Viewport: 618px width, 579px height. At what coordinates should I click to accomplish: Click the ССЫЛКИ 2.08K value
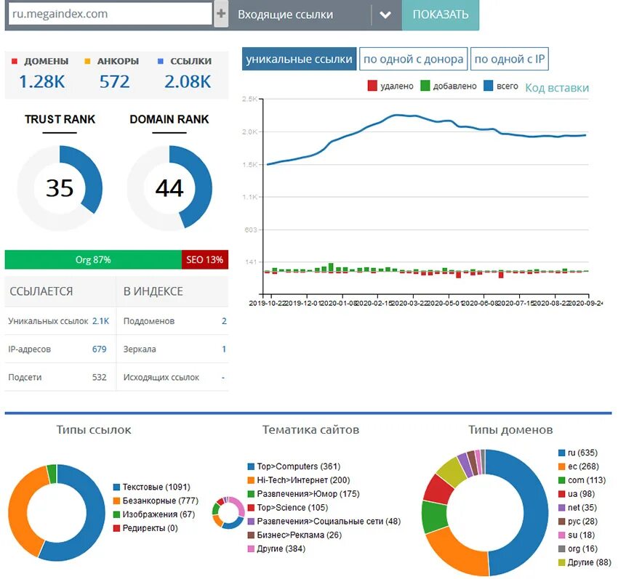point(188,82)
